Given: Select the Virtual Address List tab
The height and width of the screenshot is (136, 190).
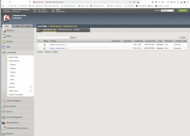Looking at the screenshot, I should point(65,30).
